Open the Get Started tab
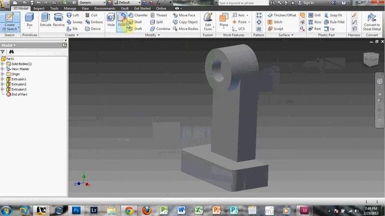 pyautogui.click(x=142, y=8)
